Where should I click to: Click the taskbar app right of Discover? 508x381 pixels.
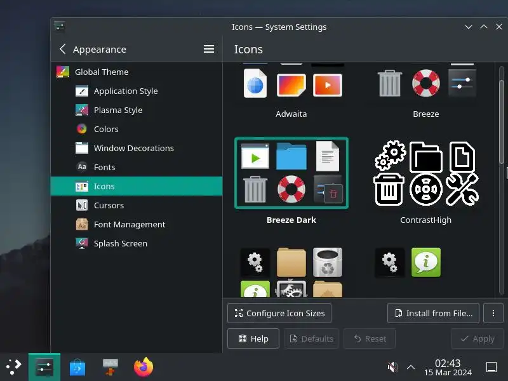[x=110, y=367]
